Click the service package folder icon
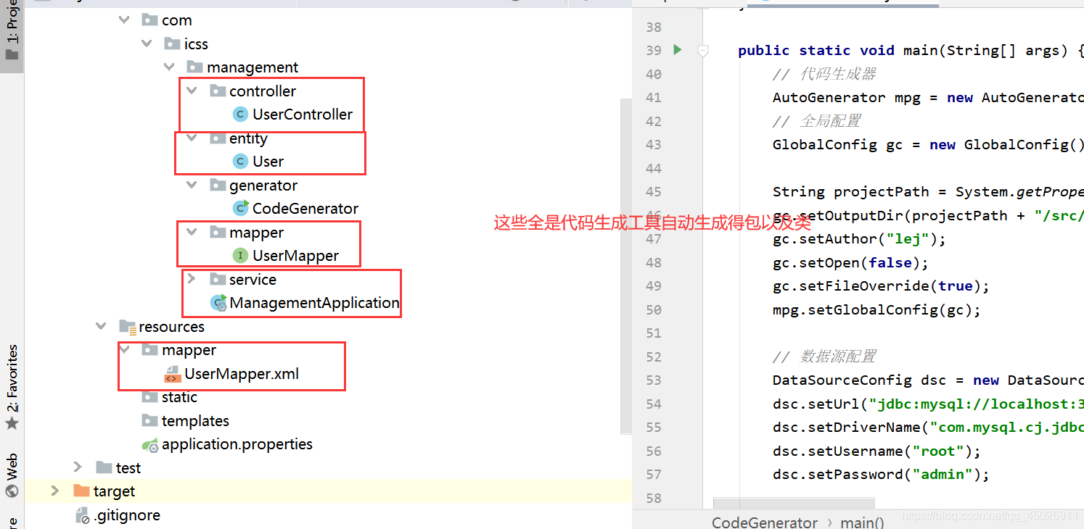Viewport: 1084px width, 529px height. tap(218, 279)
